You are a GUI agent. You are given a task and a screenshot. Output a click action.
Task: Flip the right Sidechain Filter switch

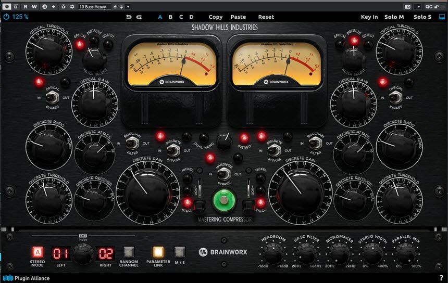(x=315, y=143)
